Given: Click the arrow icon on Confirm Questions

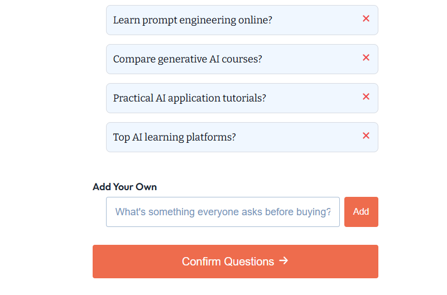Looking at the screenshot, I should pyautogui.click(x=283, y=260).
